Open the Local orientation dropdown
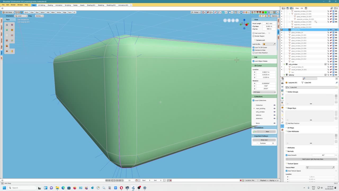 (21, 16)
